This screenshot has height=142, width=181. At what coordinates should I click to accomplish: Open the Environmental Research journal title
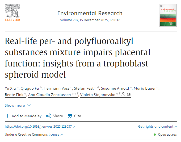coord(90,13)
